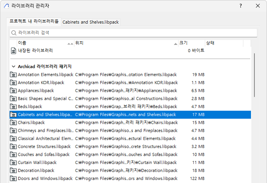Focus the 라이브러리 검색 search field

pos(133,33)
